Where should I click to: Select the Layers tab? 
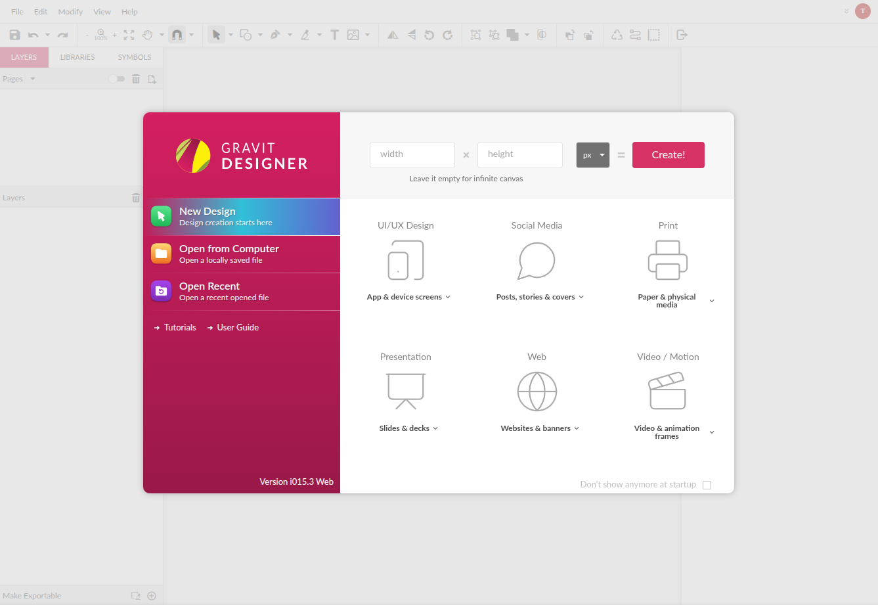point(24,57)
